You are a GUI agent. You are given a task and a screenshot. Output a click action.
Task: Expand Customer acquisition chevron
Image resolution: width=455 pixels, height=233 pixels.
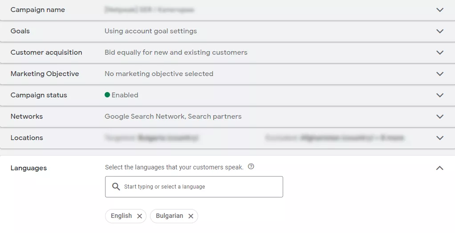click(440, 52)
